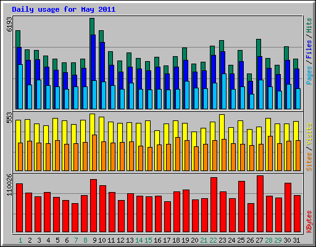
Task: Click the 110026 KBytes axis label
Action: (9, 185)
